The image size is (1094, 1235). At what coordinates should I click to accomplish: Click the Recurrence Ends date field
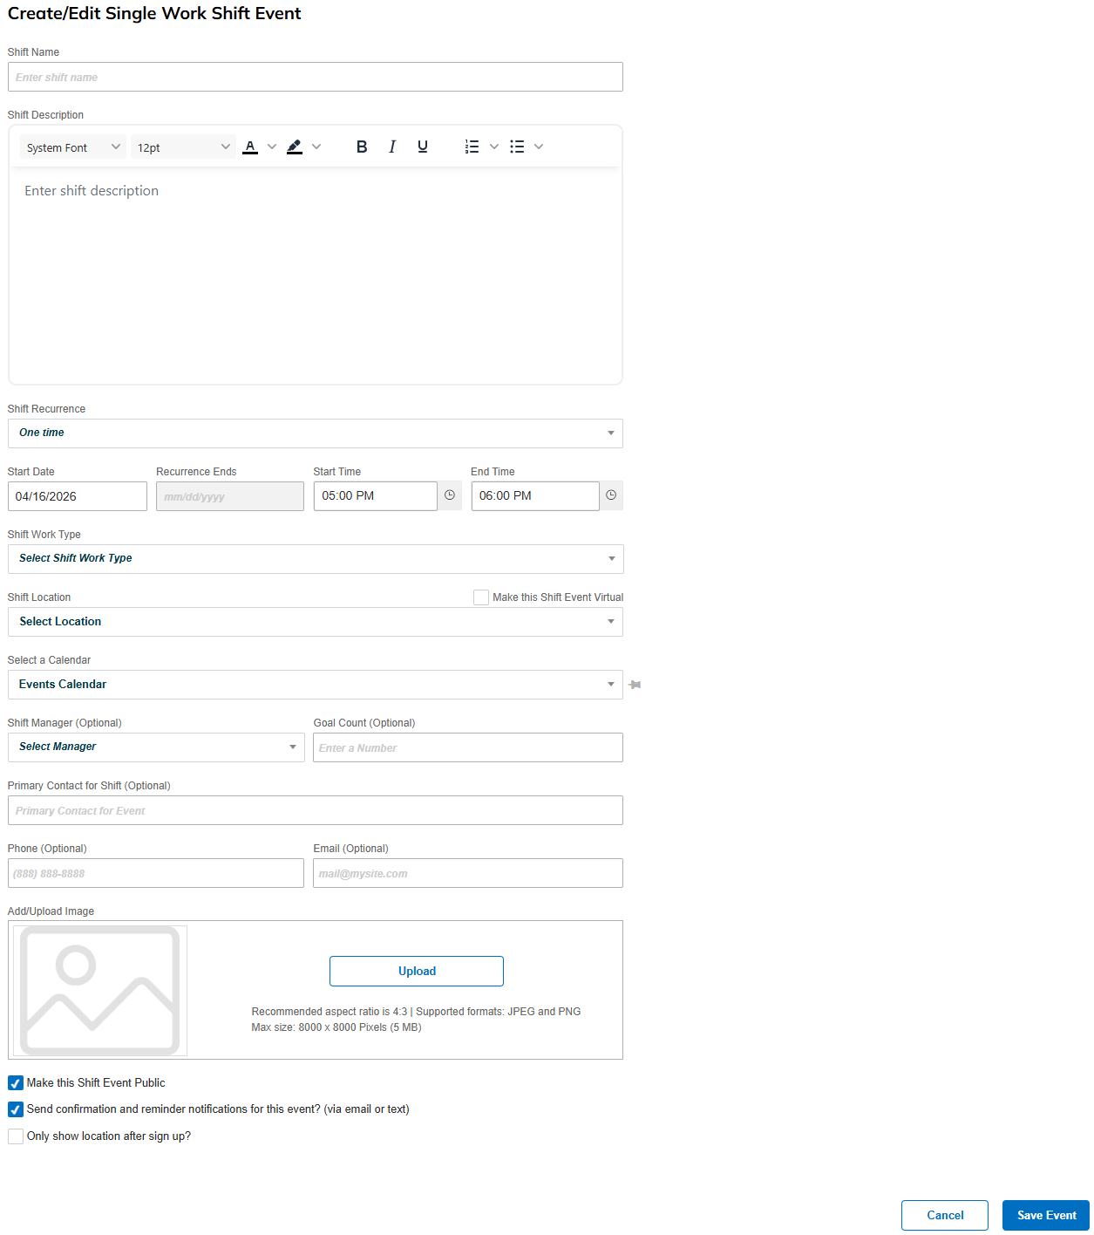pyautogui.click(x=230, y=496)
